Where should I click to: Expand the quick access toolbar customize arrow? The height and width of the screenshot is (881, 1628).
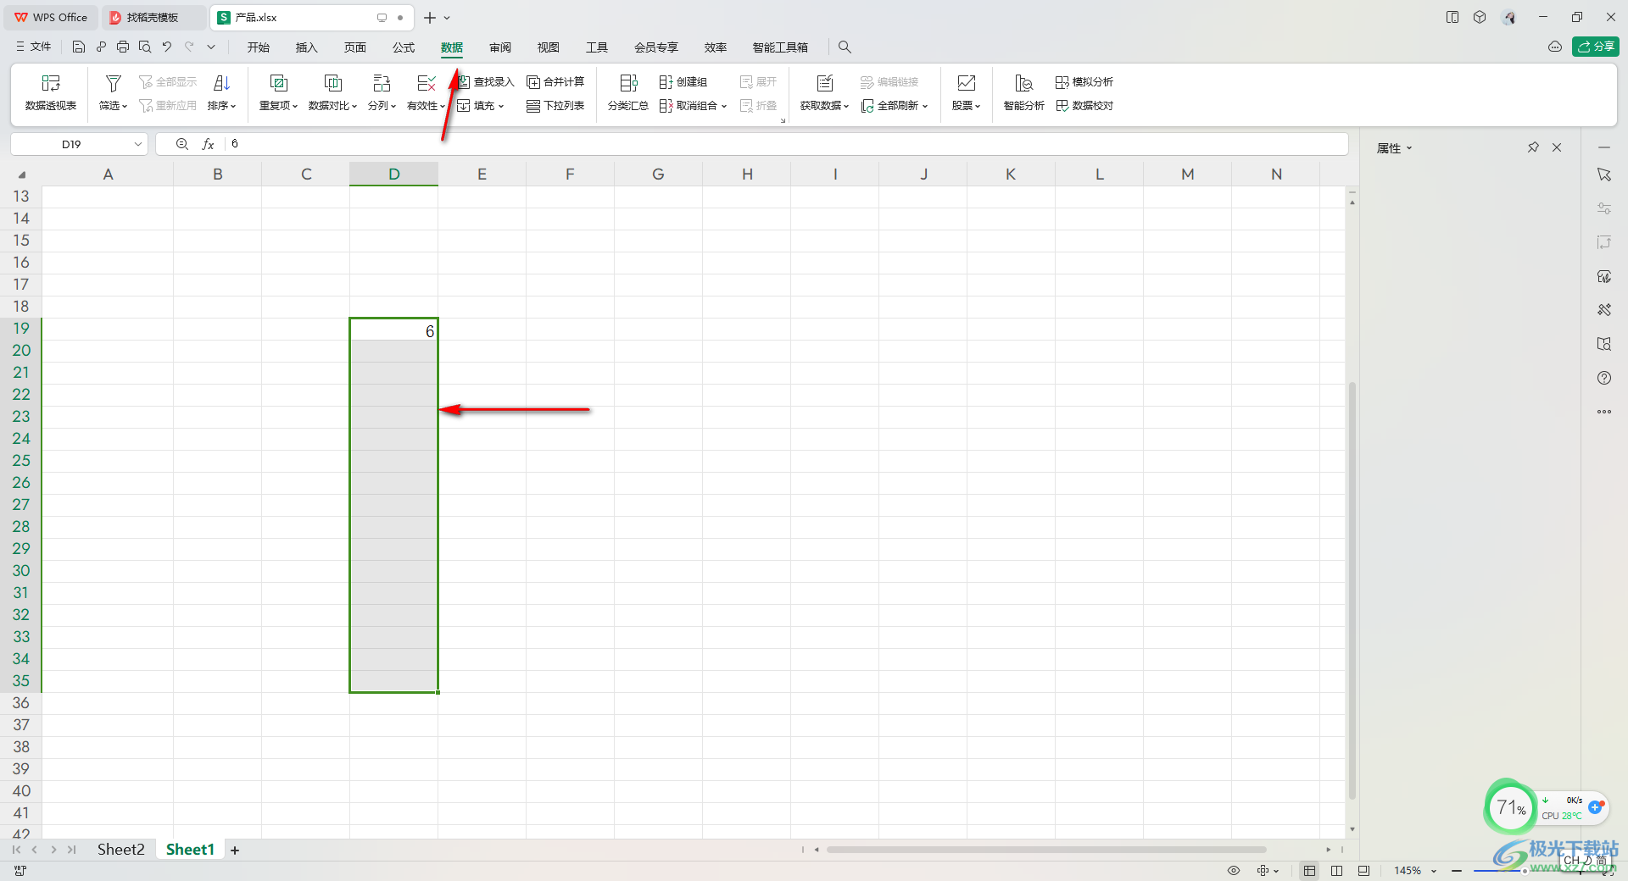[211, 47]
